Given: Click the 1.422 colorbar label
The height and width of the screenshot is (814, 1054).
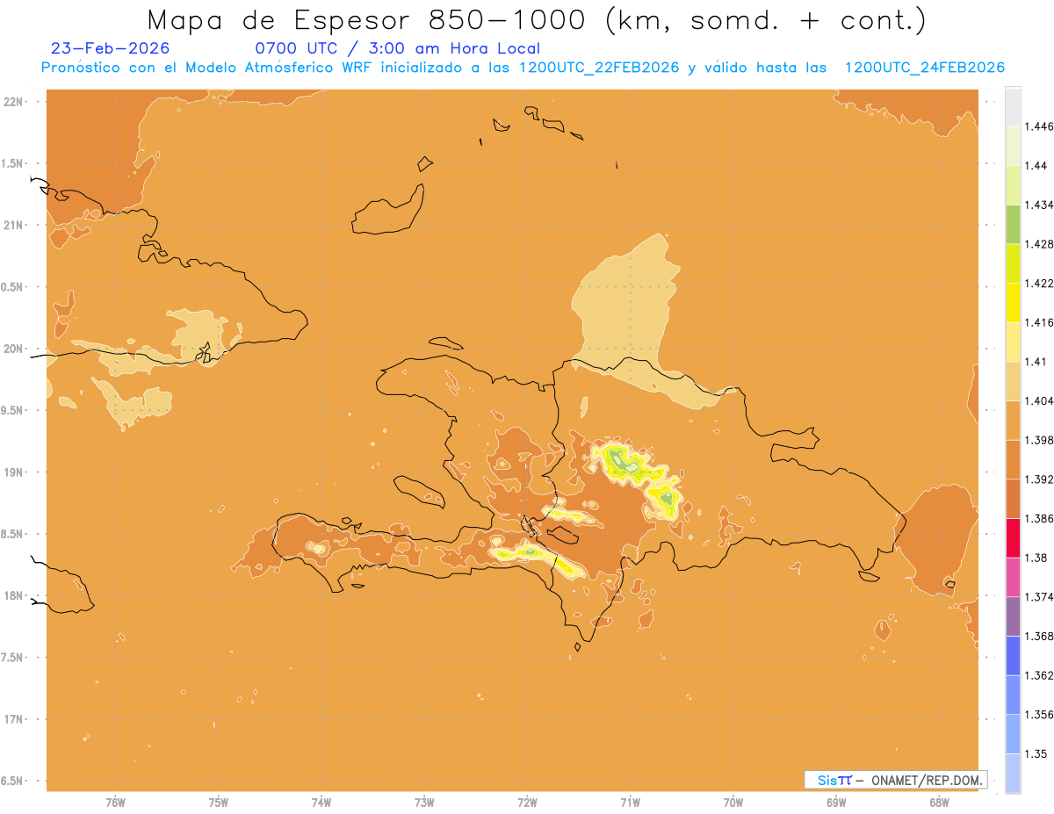Looking at the screenshot, I should pos(1040,283).
